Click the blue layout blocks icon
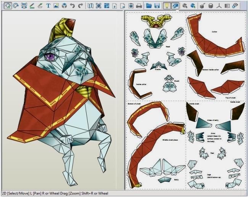 [107, 6]
